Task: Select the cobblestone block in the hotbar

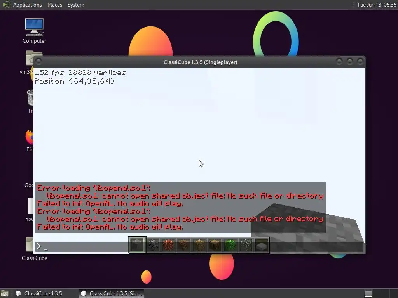Action: coord(152,245)
